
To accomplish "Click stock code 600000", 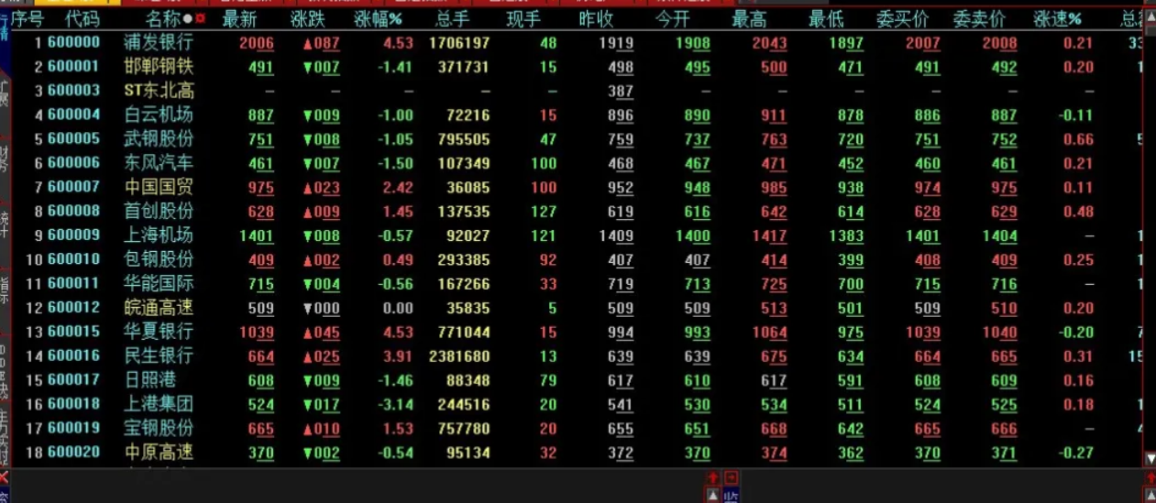I will [73, 42].
